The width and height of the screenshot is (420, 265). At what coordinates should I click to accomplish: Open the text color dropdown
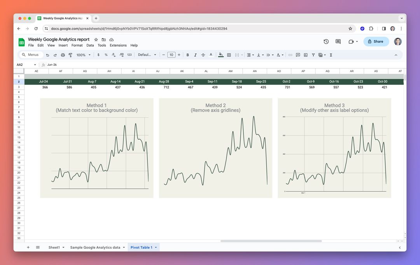coord(211,55)
